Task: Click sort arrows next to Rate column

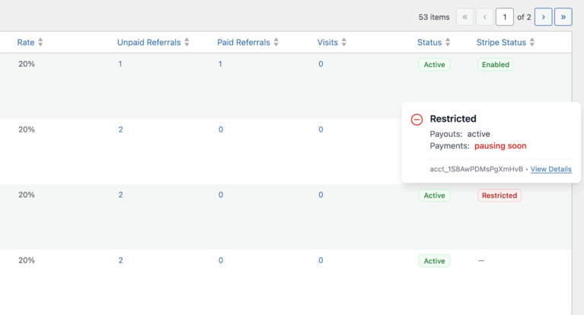Action: click(40, 43)
